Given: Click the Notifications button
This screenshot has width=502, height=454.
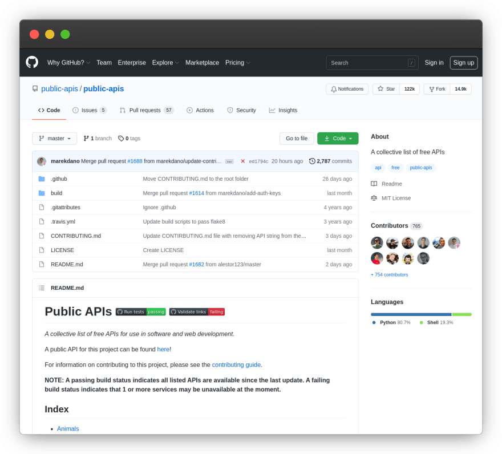Looking at the screenshot, I should click(x=347, y=89).
